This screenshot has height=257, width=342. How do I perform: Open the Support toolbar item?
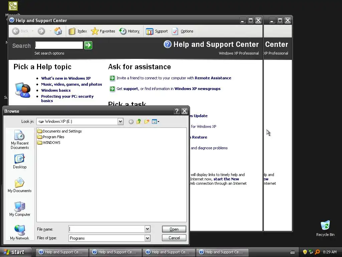coord(157,31)
